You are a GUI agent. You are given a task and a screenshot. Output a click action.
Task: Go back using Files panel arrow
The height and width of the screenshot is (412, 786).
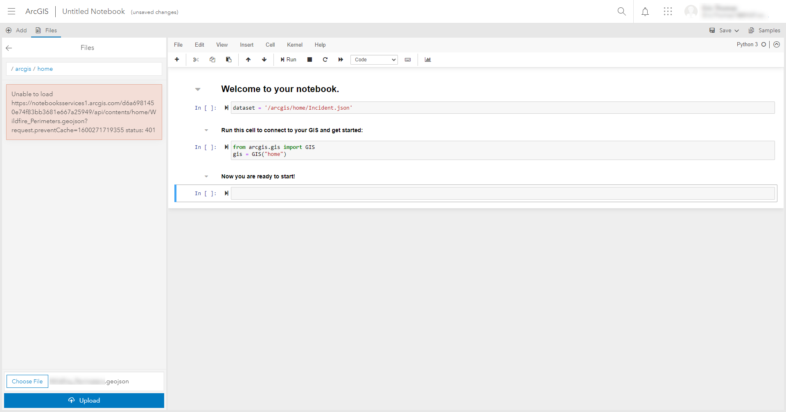pos(9,48)
